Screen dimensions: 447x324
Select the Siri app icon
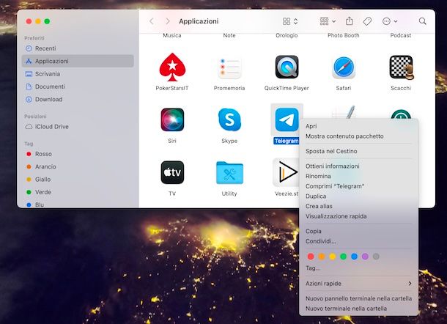172,119
